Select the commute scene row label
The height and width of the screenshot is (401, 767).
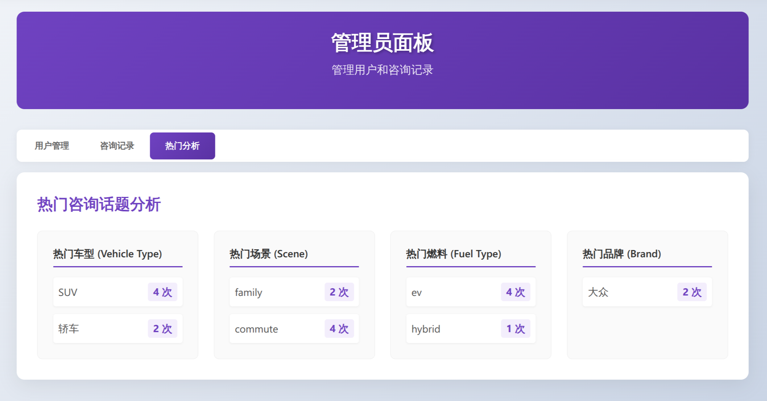(256, 329)
